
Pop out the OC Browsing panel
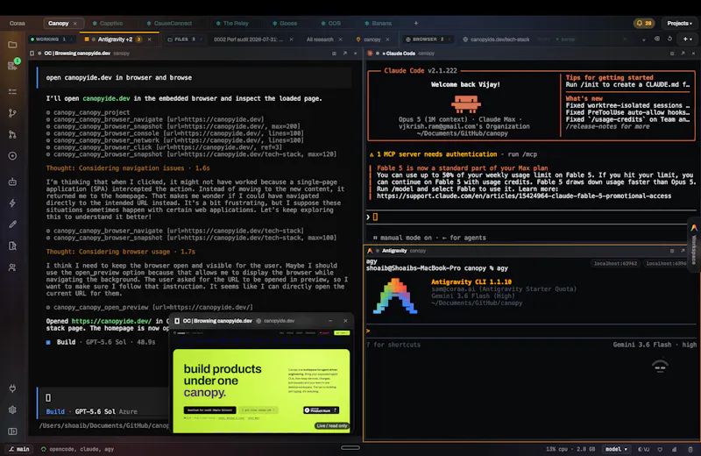[x=344, y=53]
